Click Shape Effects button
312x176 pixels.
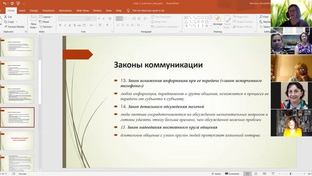pyautogui.click(x=243, y=26)
